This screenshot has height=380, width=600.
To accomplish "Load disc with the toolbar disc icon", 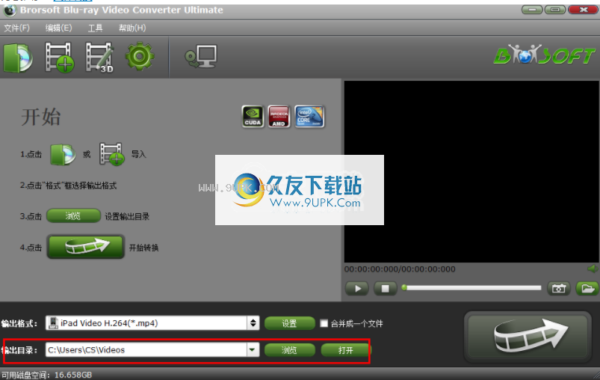I will (x=18, y=58).
